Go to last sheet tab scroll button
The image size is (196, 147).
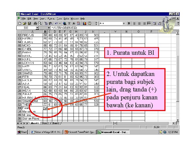click(27, 123)
